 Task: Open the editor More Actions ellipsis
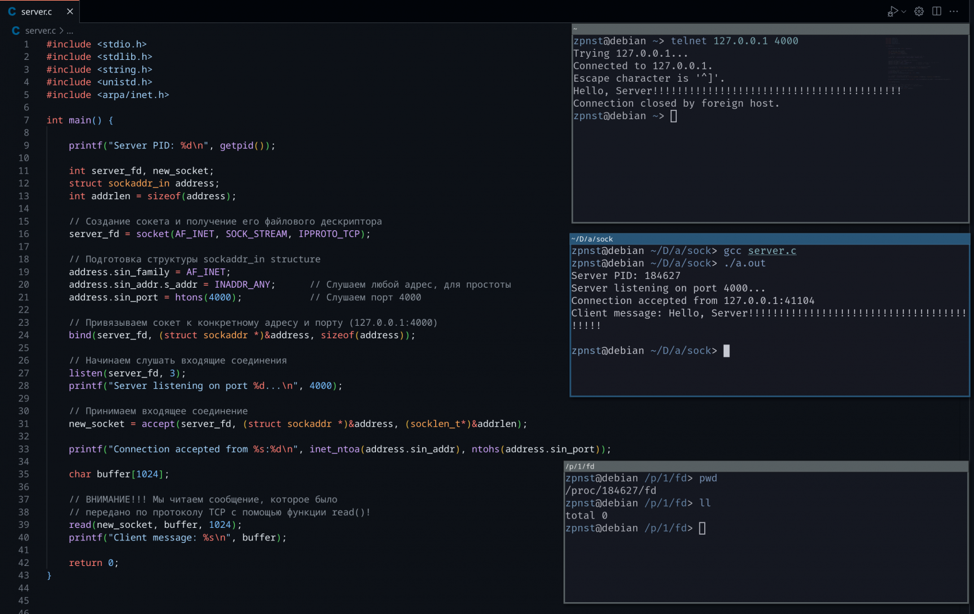[x=953, y=11]
